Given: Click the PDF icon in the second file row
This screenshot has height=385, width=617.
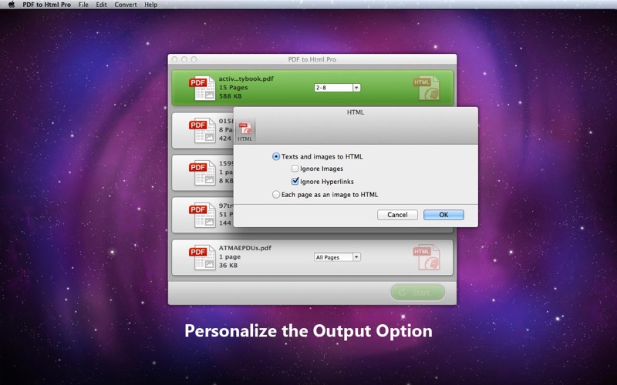Looking at the screenshot, I should tap(202, 130).
